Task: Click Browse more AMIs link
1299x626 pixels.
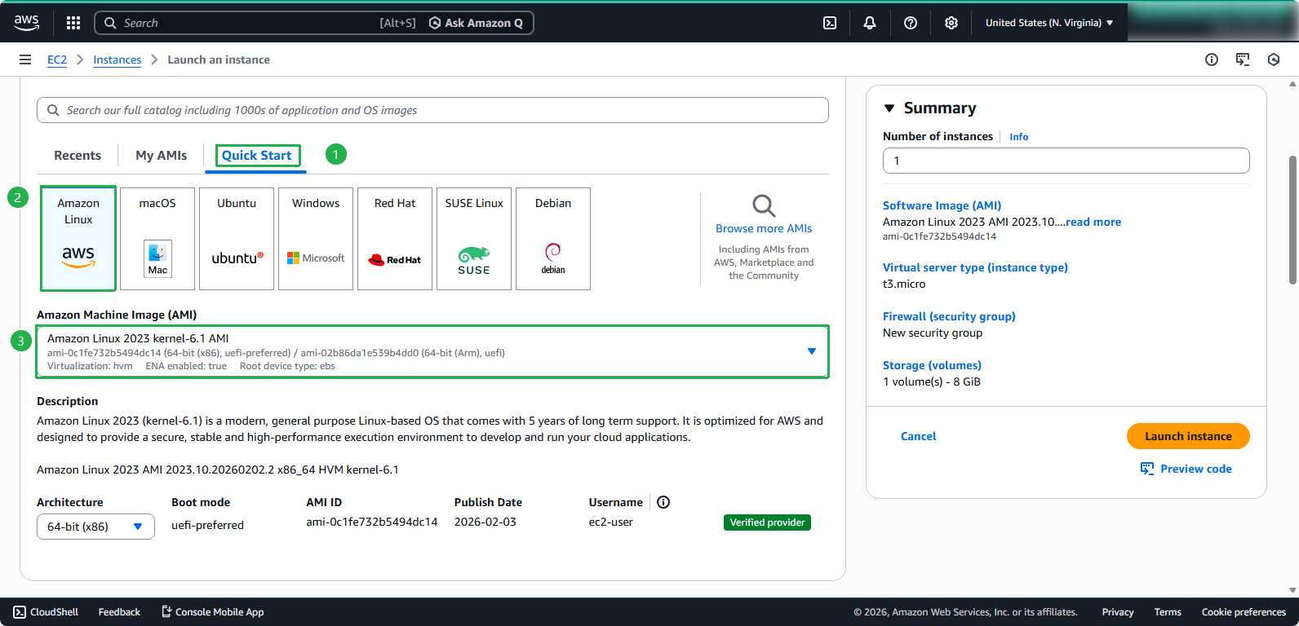Action: [x=764, y=228]
